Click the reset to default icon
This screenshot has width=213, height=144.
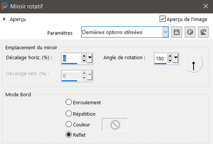point(202,32)
